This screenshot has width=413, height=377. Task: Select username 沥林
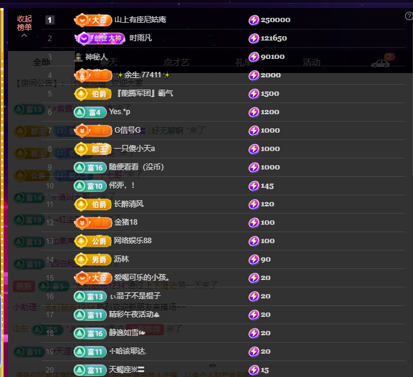122,259
